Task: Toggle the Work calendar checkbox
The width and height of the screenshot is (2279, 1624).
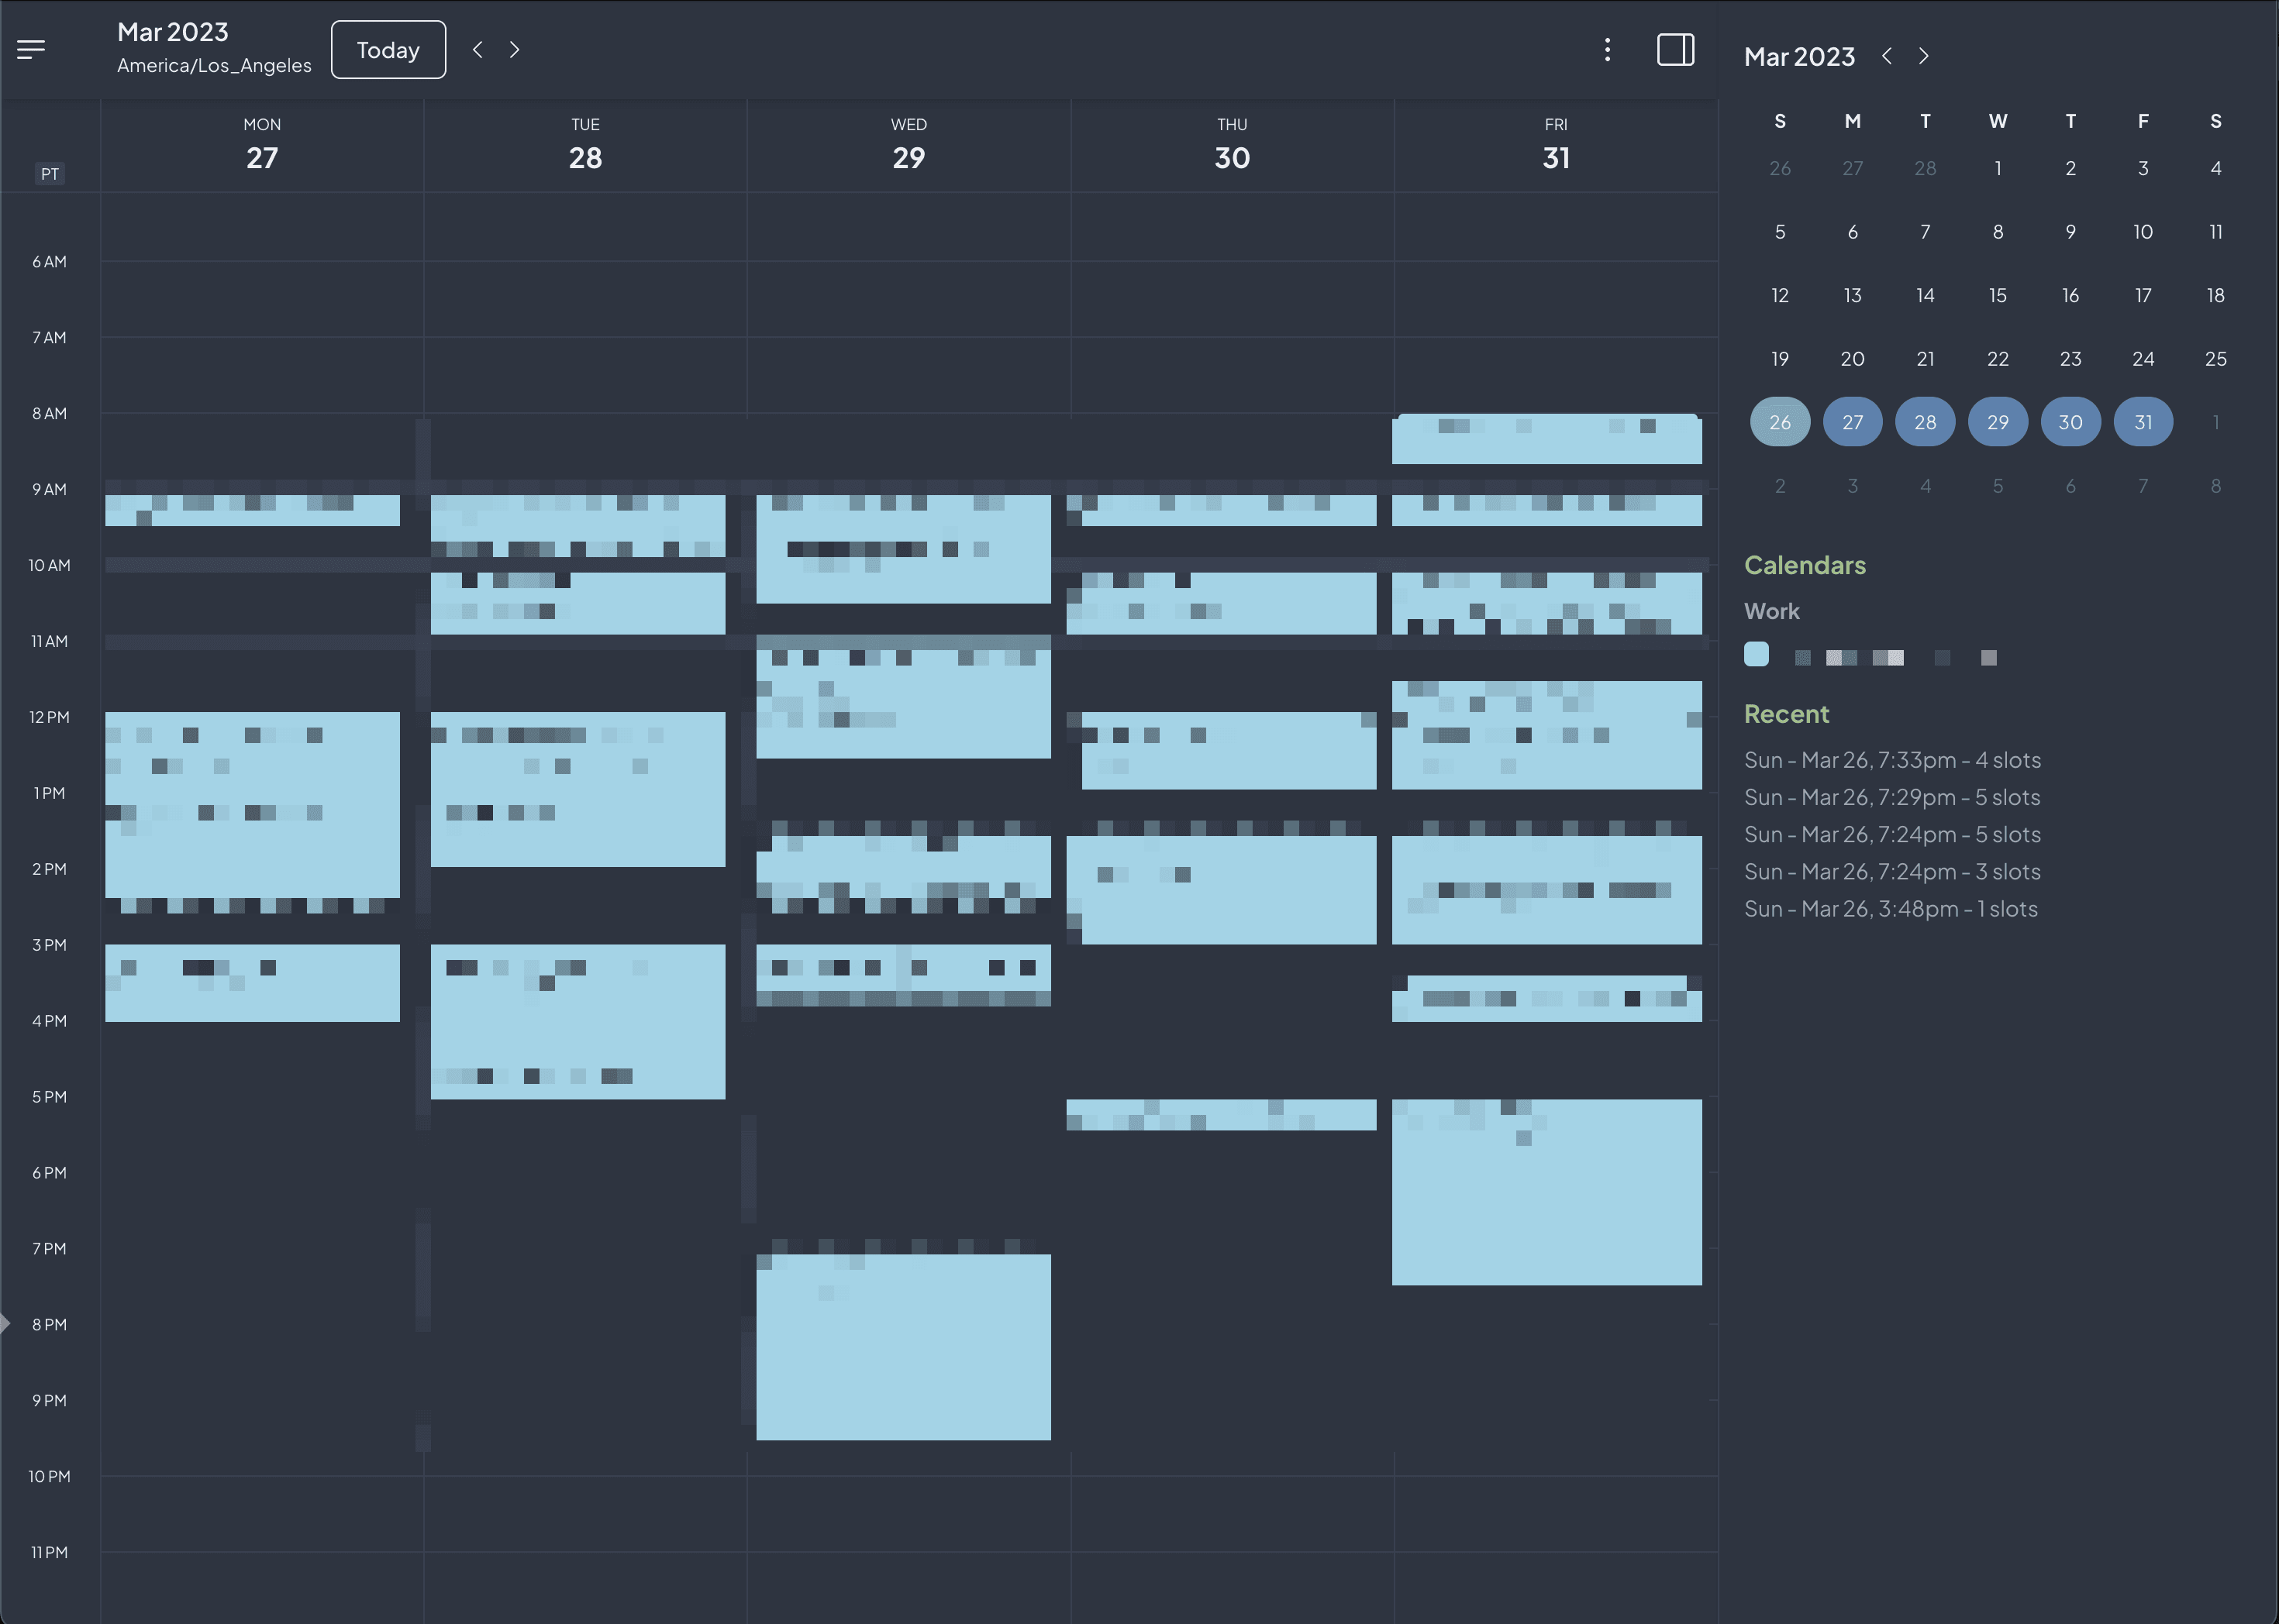Action: 1756,654
